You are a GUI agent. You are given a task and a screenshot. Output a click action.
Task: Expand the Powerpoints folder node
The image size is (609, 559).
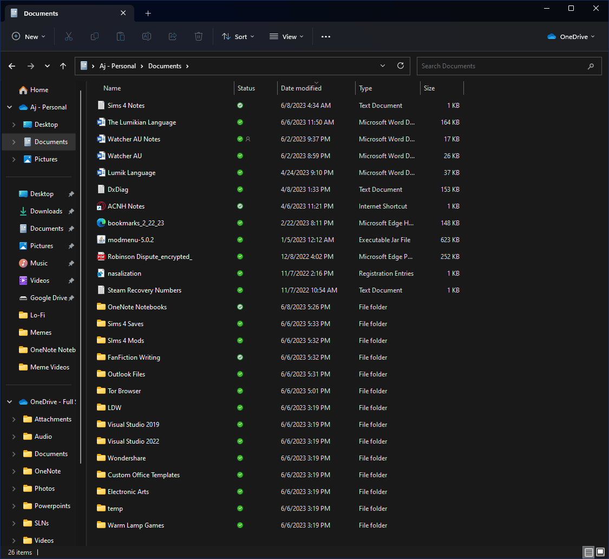14,506
